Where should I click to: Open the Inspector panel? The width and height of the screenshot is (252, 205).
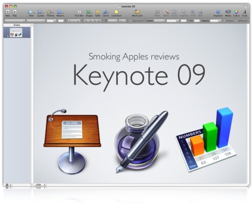[x=218, y=13]
